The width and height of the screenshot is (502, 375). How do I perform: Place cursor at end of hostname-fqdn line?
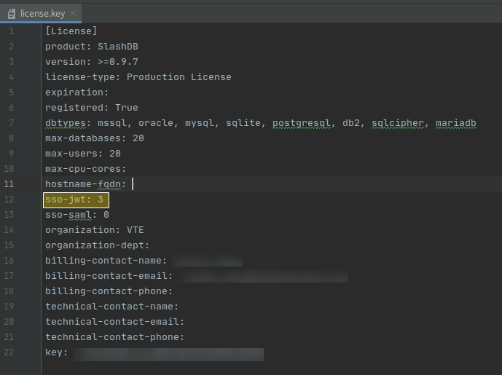pos(133,184)
